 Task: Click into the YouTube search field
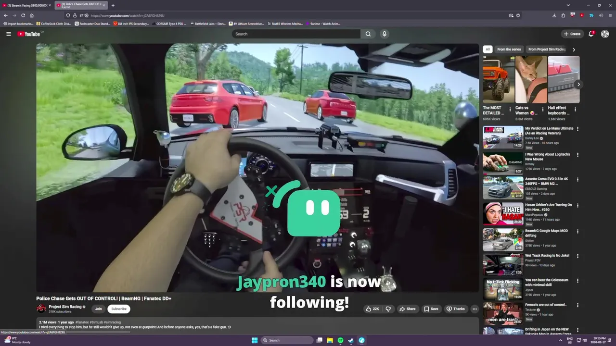click(x=296, y=34)
